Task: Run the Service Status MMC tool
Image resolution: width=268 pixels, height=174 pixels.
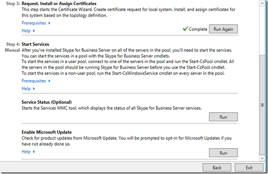Action: (223, 117)
